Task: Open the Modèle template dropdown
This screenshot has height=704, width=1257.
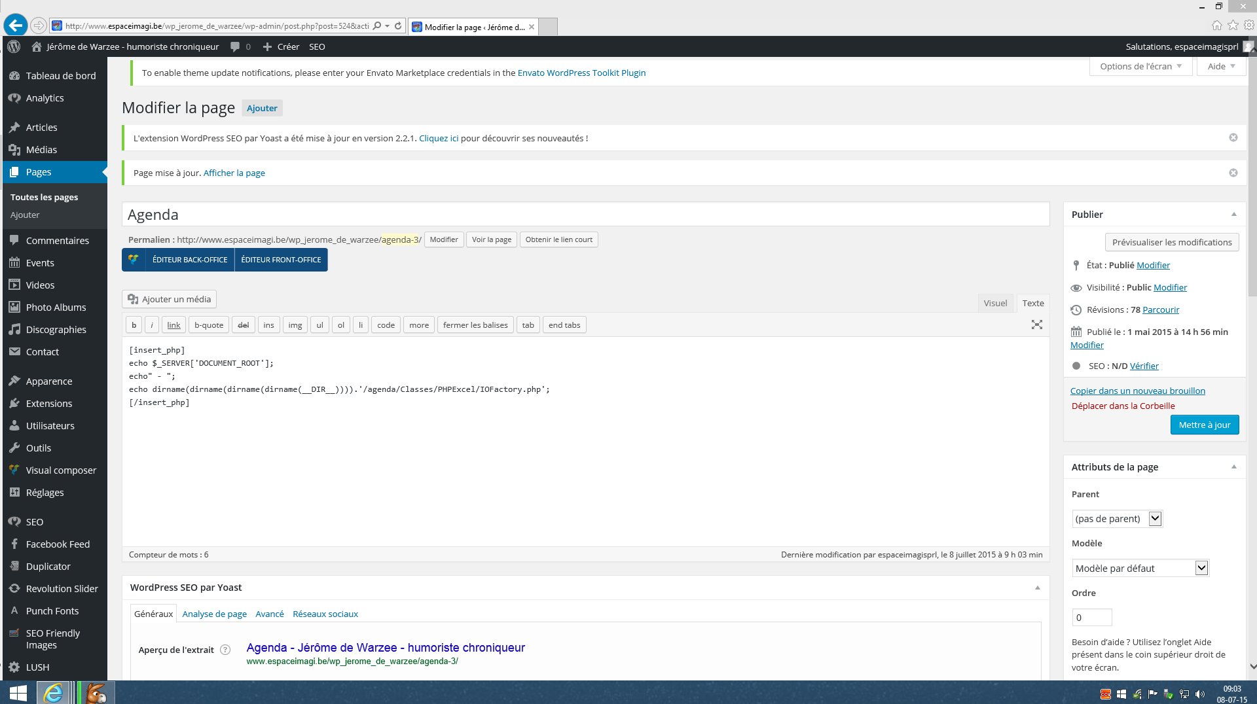Action: click(x=1140, y=568)
